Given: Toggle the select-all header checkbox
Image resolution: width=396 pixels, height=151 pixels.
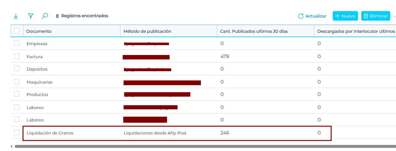Looking at the screenshot, I should pos(17,31).
